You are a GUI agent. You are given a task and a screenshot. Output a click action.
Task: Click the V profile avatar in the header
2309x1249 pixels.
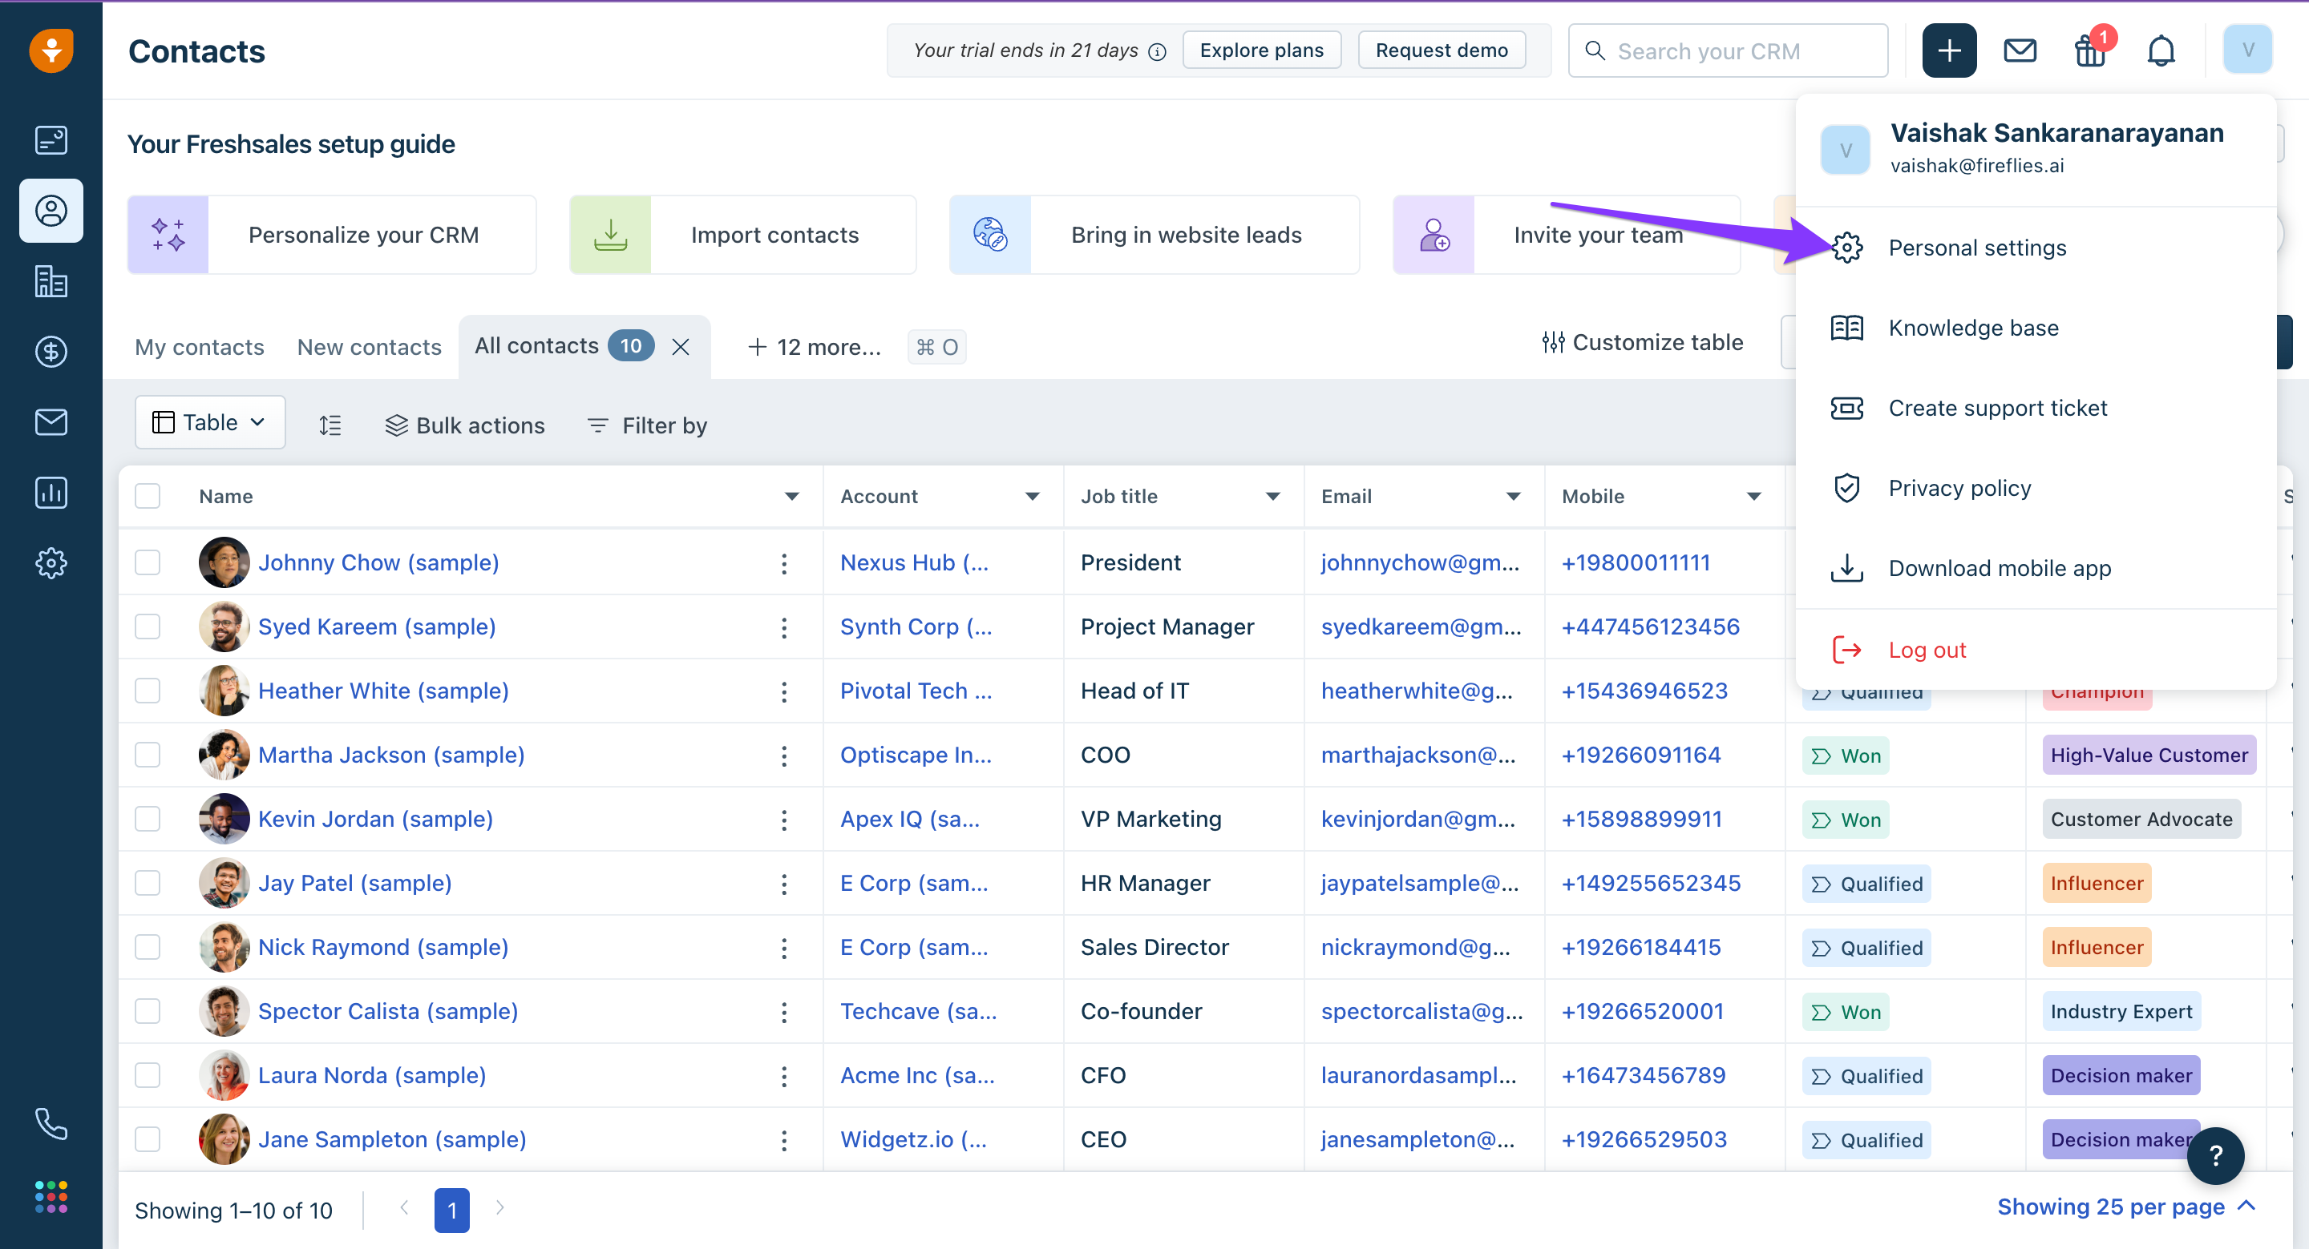pyautogui.click(x=2247, y=50)
